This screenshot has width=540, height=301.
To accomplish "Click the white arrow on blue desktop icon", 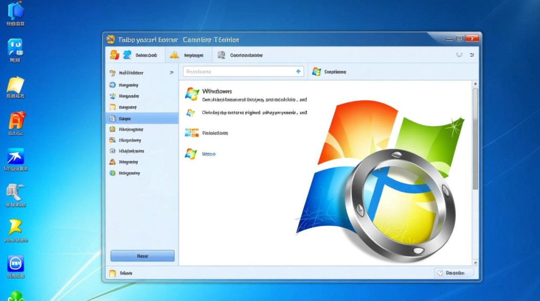I will 16,157.
